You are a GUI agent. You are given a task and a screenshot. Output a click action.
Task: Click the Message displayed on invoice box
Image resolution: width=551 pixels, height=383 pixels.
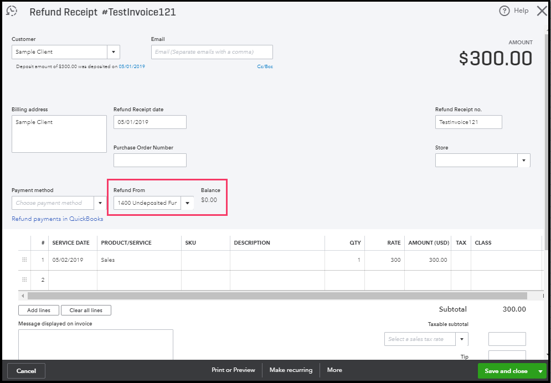[x=96, y=345]
